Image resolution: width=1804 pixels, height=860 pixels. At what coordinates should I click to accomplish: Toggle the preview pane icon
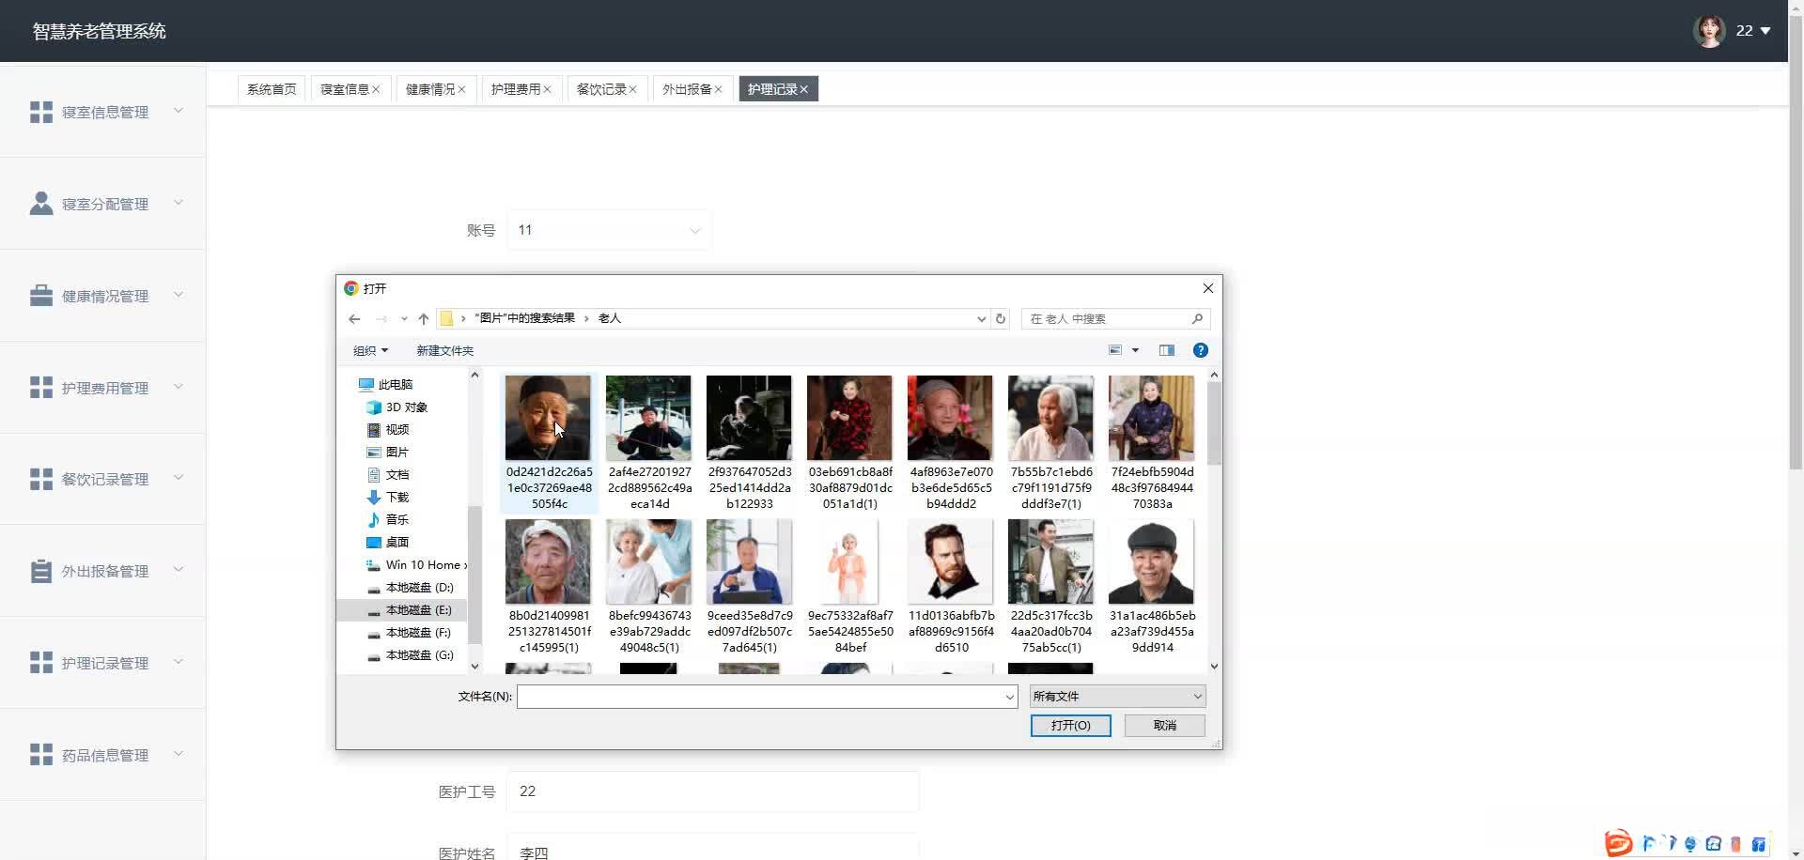click(x=1167, y=350)
